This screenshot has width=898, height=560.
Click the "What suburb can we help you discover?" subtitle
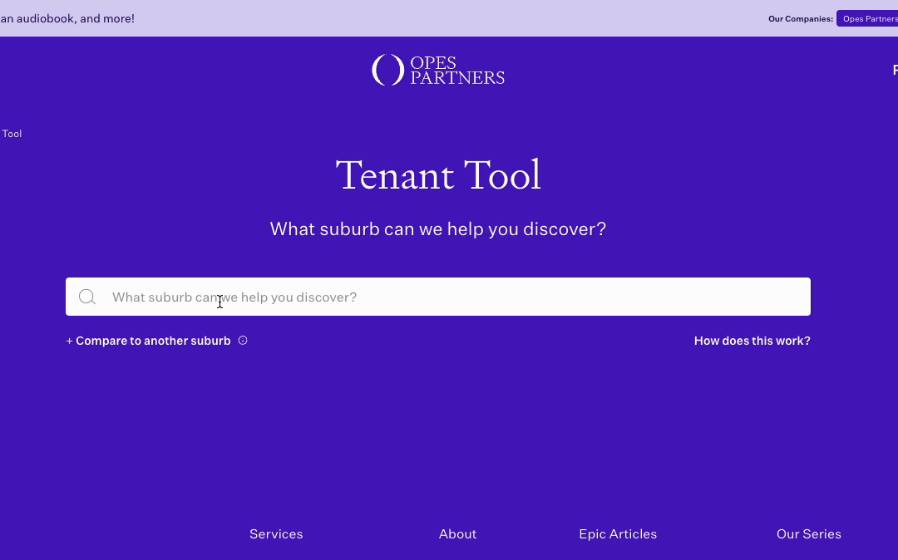(x=438, y=228)
